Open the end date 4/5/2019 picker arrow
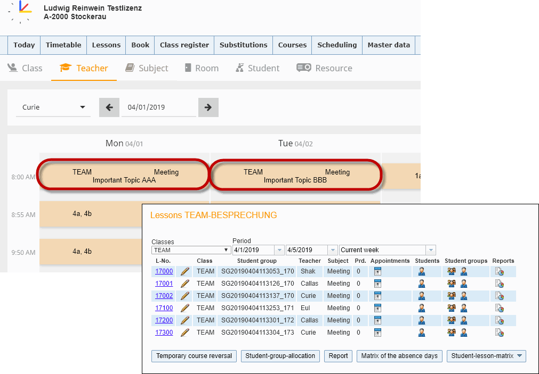The height and width of the screenshot is (374, 539). point(332,250)
